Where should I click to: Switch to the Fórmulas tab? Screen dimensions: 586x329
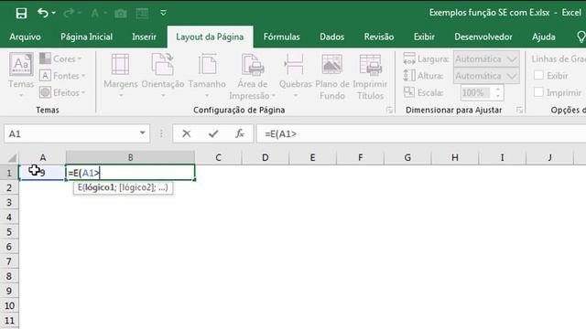click(281, 37)
